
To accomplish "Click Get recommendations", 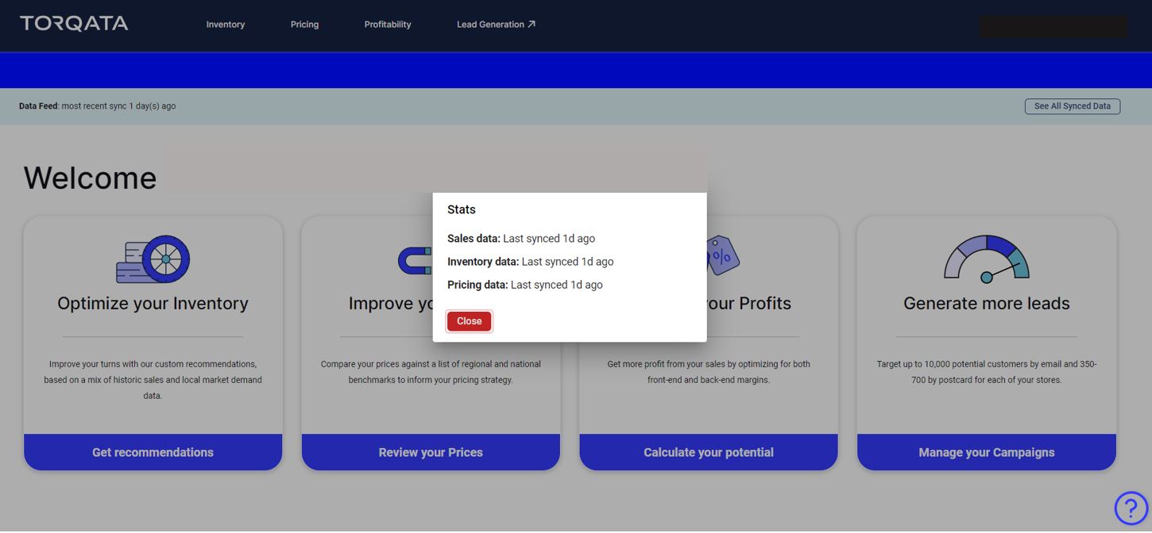I will click(x=153, y=452).
